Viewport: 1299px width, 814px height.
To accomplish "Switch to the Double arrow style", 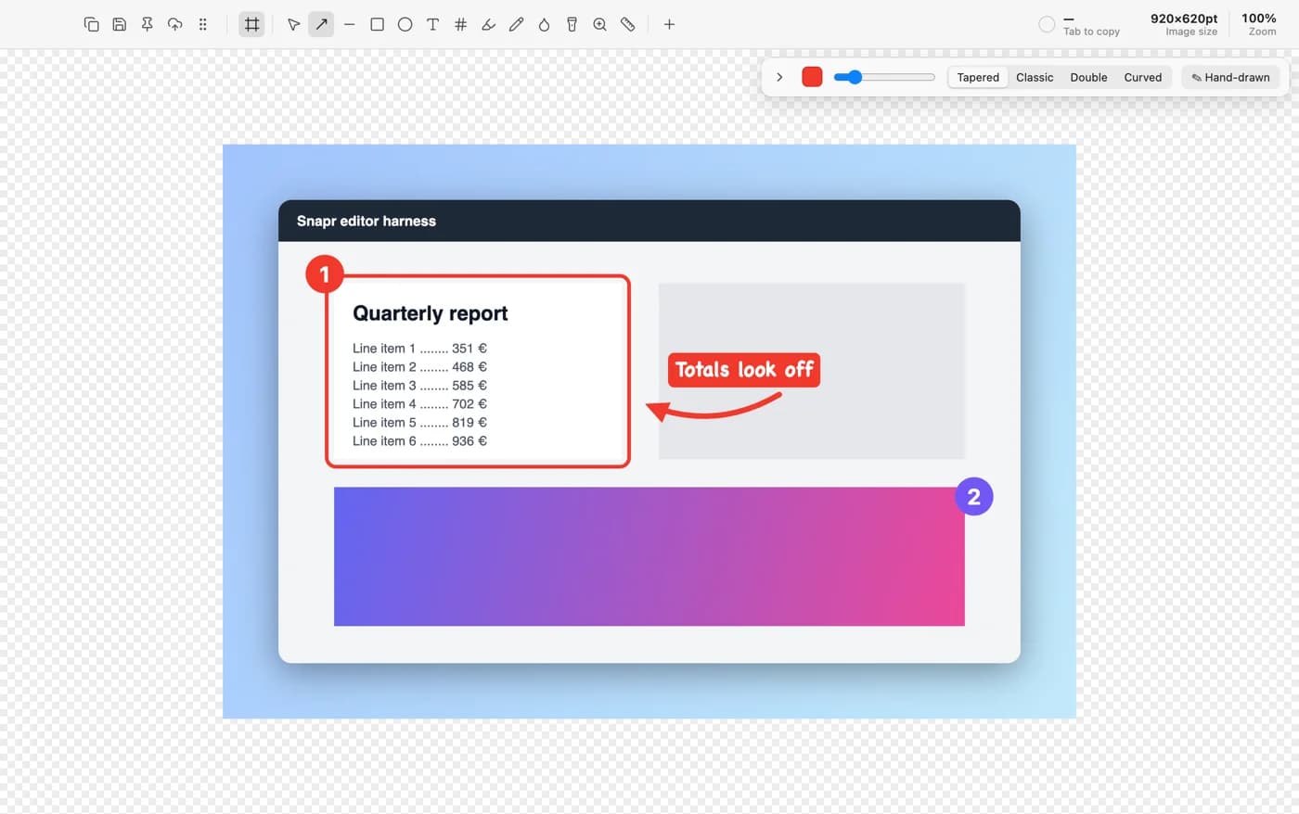I will click(x=1088, y=77).
